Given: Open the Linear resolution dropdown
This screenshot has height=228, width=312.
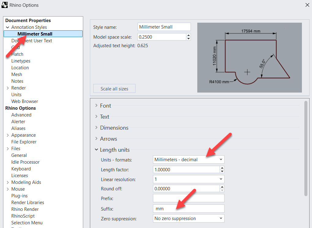Looking at the screenshot, I should pyautogui.click(x=188, y=179).
